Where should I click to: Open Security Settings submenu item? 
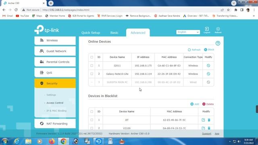pyautogui.click(x=51, y=95)
